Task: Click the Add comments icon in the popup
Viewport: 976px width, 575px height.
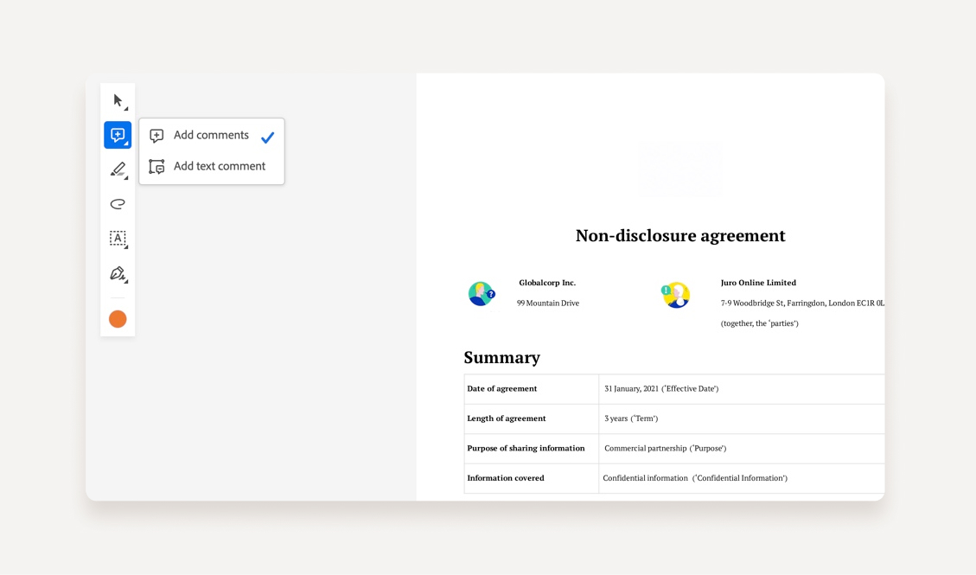Action: [x=156, y=135]
